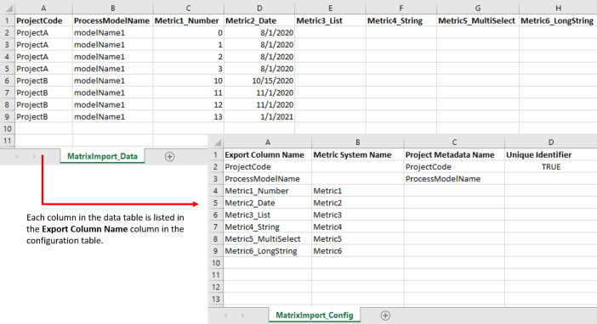The width and height of the screenshot is (597, 324).
Task: Click the Metric2 cell under Metric System Name
Action: (357, 203)
